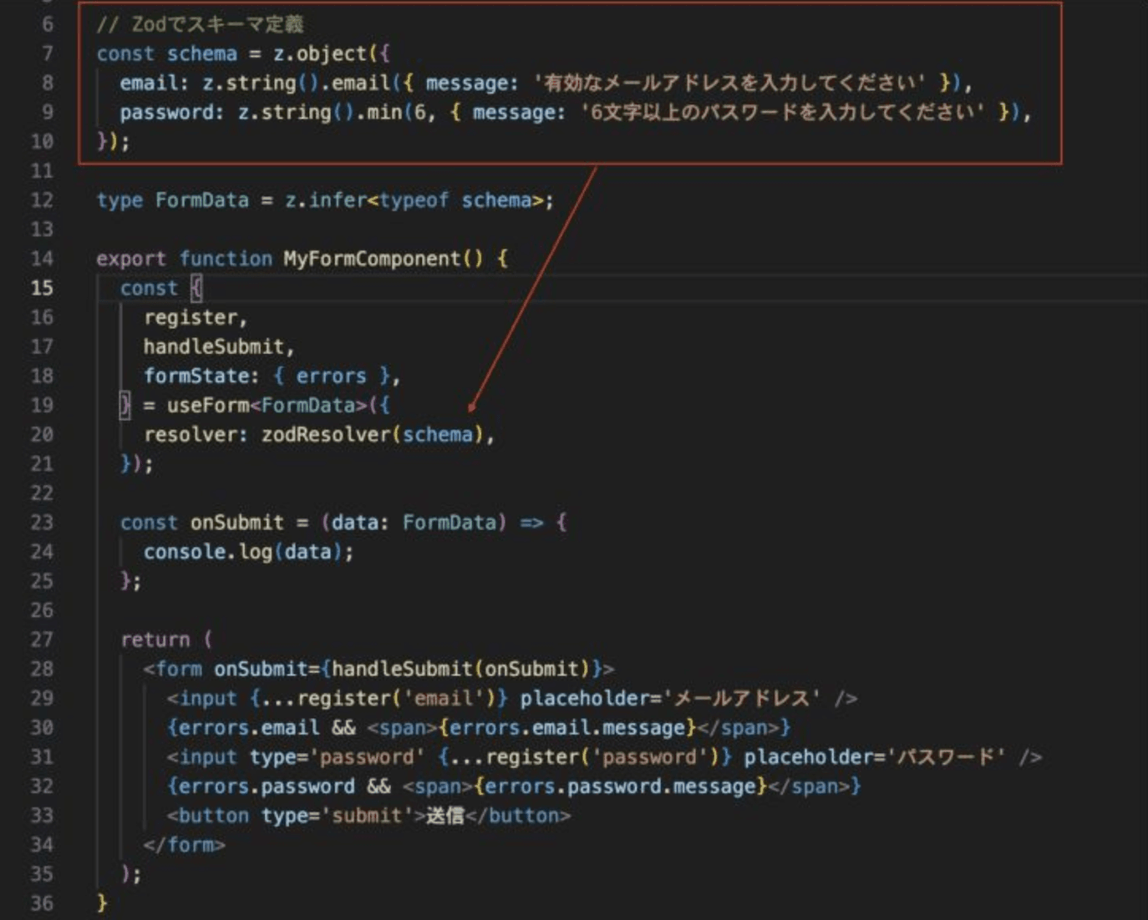This screenshot has height=920, width=1148.
Task: Click the MyFormComponent function name
Action: click(372, 259)
